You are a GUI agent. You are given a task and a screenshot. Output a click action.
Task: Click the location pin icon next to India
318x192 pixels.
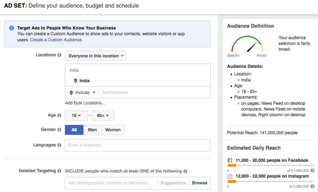tap(76, 81)
